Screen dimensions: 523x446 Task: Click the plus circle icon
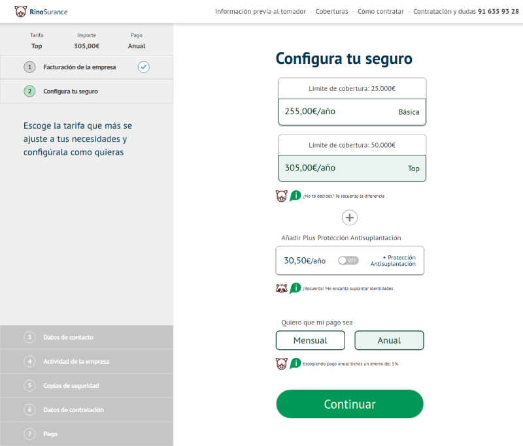[350, 217]
